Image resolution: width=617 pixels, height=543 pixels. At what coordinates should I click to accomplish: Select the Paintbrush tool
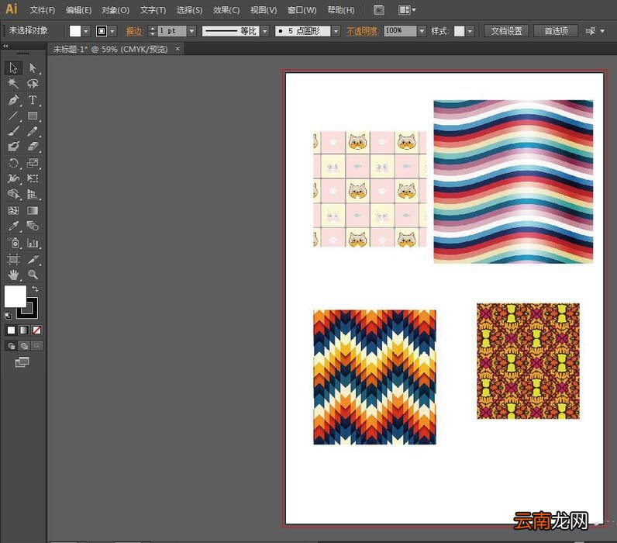pyautogui.click(x=13, y=131)
